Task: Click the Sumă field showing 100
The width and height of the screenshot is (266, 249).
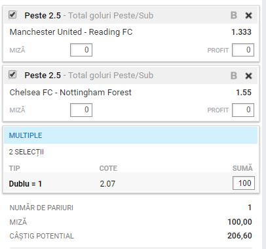Action: (244, 183)
